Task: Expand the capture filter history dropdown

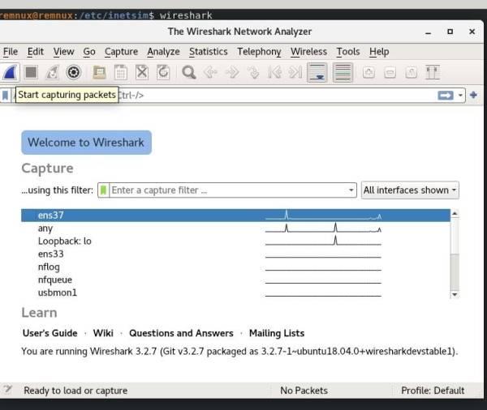Action: [351, 190]
